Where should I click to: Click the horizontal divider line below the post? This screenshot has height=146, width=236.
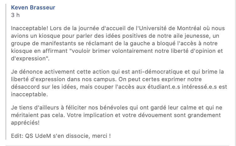(x=117, y=146)
